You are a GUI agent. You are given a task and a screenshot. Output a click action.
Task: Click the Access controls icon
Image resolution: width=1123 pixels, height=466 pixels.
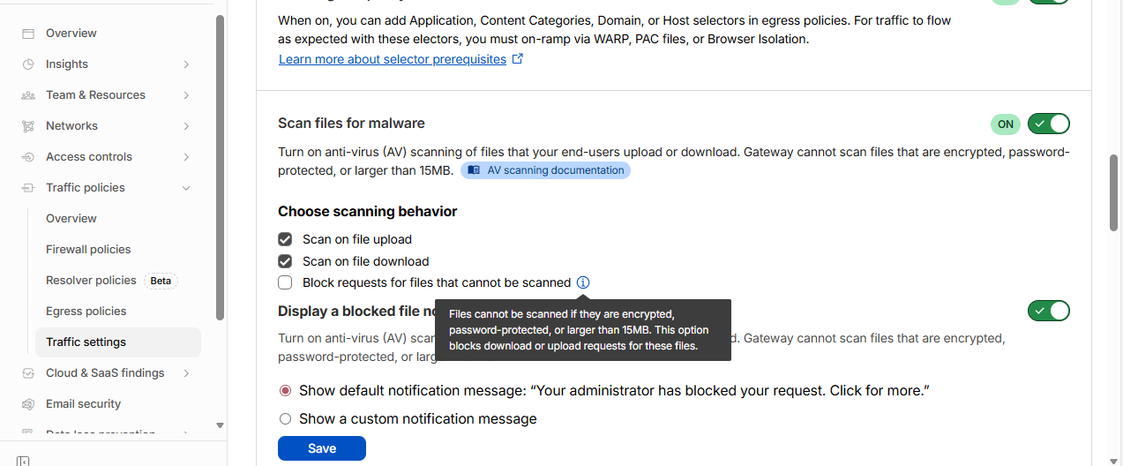click(28, 157)
